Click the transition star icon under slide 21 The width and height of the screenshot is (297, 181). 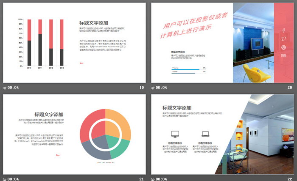point(5,179)
